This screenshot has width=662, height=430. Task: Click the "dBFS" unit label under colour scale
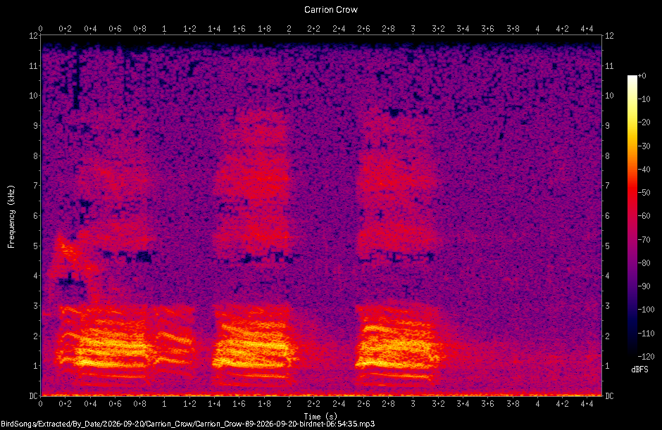(639, 369)
